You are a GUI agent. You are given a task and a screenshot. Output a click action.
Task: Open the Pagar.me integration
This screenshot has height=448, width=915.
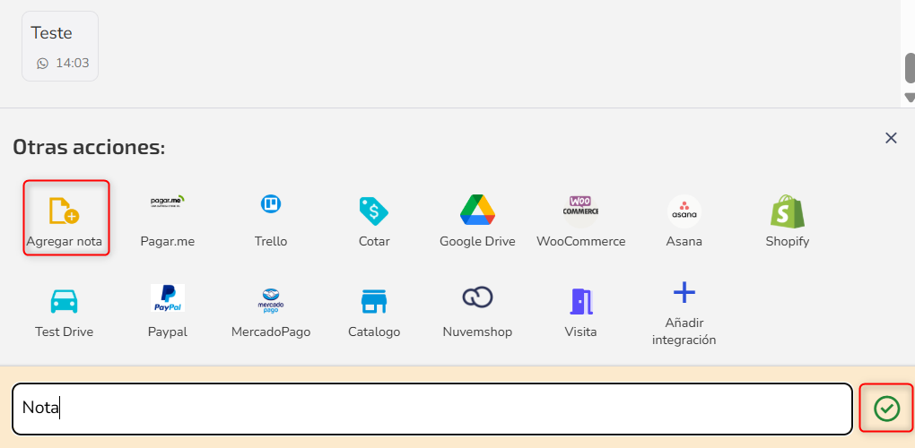[x=168, y=221]
